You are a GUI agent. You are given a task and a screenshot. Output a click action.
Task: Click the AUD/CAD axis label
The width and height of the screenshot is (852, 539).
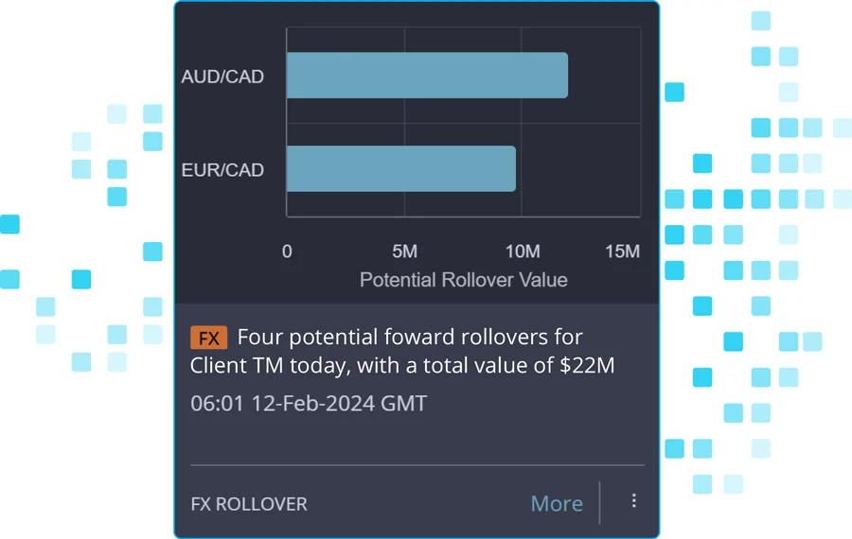pos(222,77)
